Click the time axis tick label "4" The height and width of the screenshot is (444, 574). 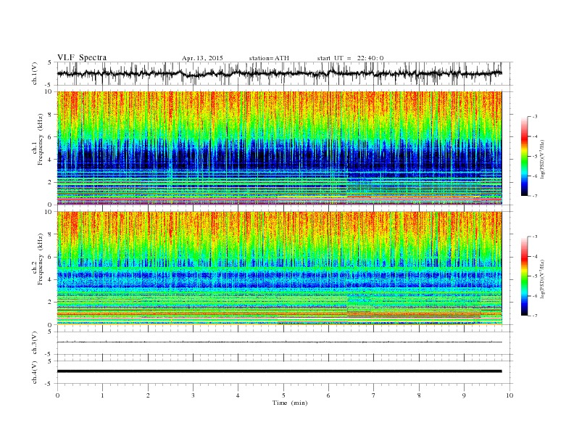click(x=238, y=395)
